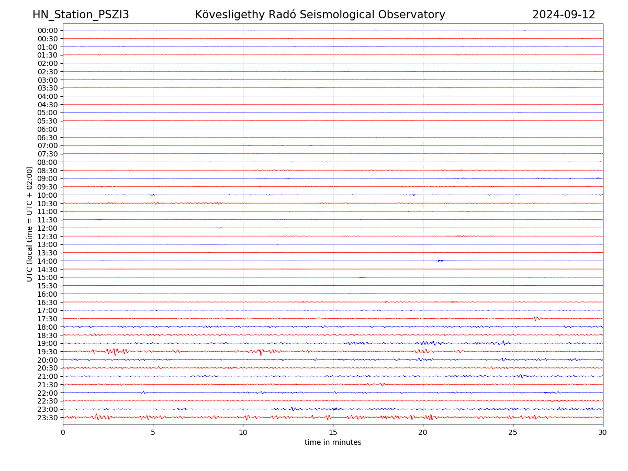Click the 2024-09-12 date text
The image size is (628, 471).
[x=564, y=15]
